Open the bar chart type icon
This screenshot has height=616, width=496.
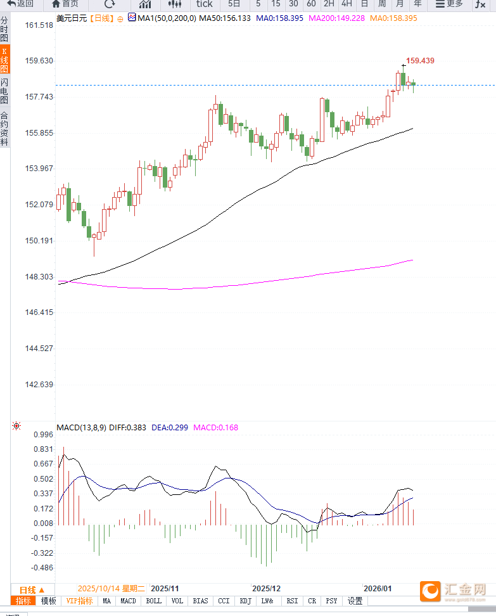[x=145, y=4]
